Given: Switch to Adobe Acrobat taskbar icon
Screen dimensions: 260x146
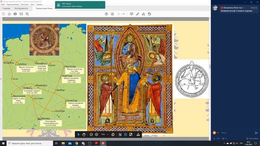Looking at the screenshot, I should tap(96, 143).
